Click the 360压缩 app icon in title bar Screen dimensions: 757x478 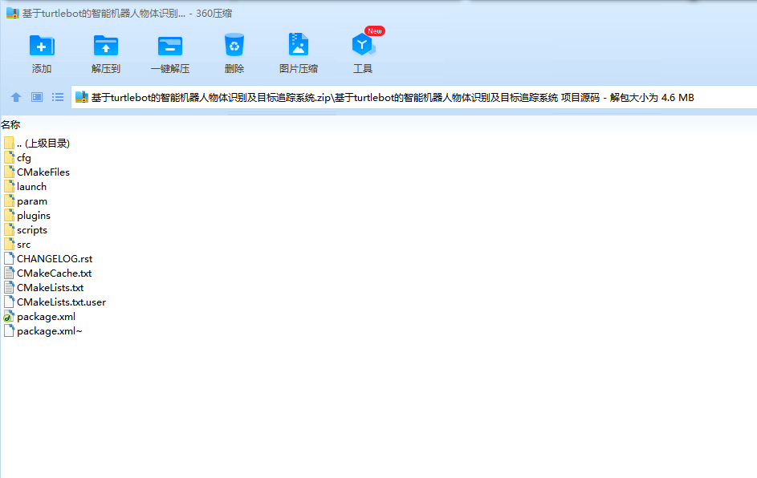(12, 13)
